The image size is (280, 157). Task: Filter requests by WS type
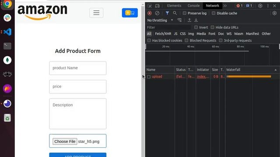click(x=229, y=34)
